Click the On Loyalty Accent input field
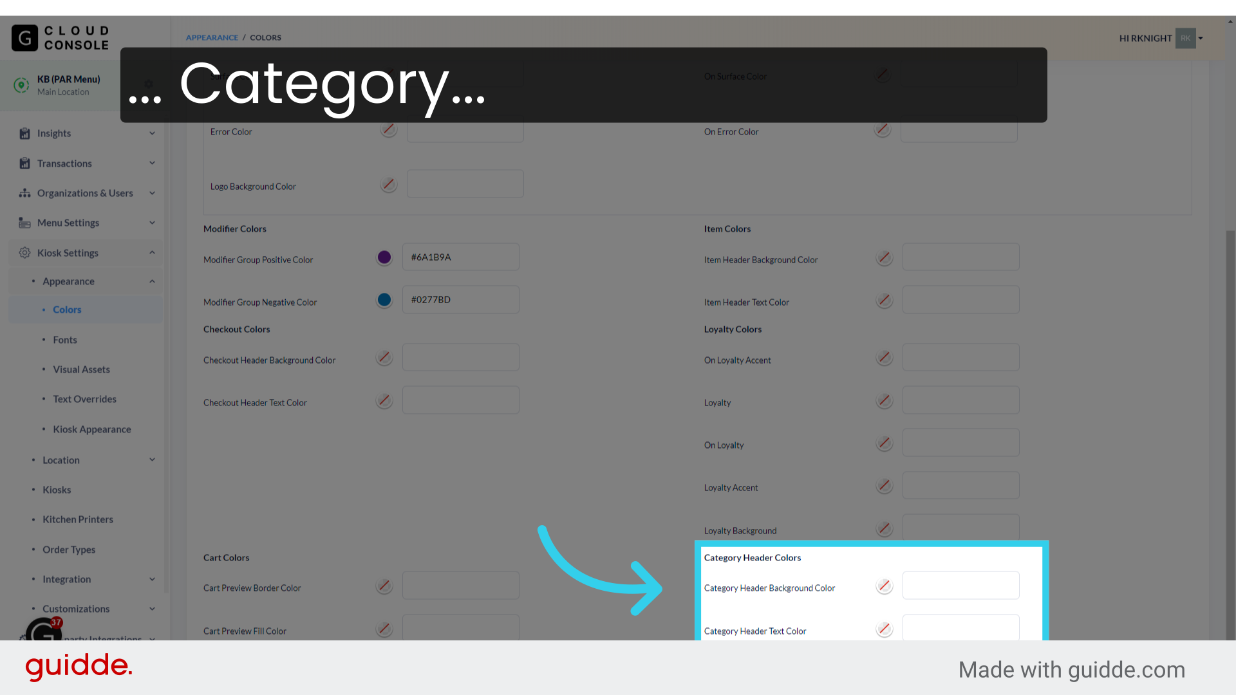The width and height of the screenshot is (1236, 695). click(961, 357)
